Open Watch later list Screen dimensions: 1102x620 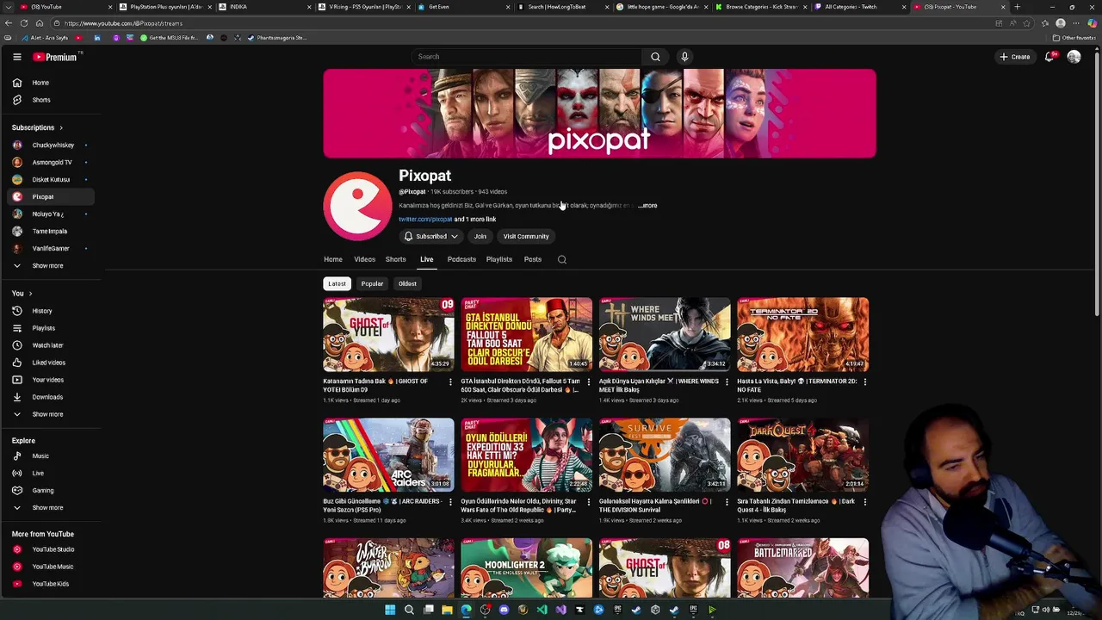pos(48,345)
